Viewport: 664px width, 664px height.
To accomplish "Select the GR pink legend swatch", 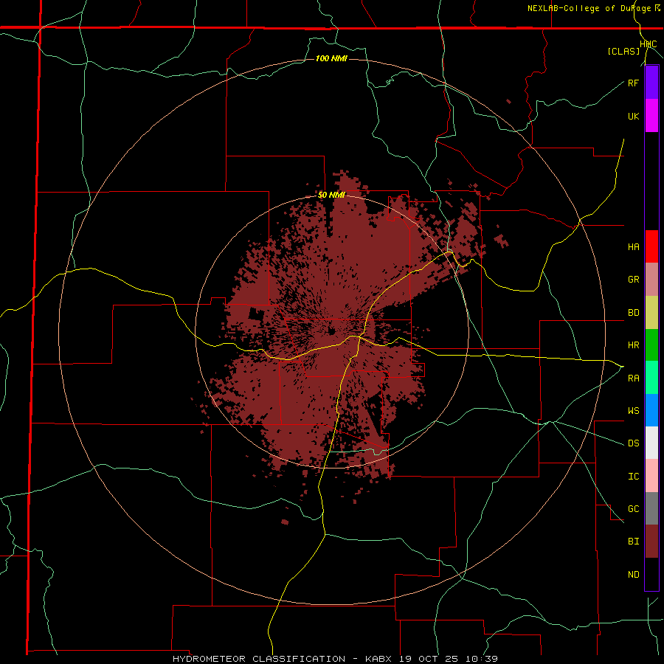I will click(651, 280).
